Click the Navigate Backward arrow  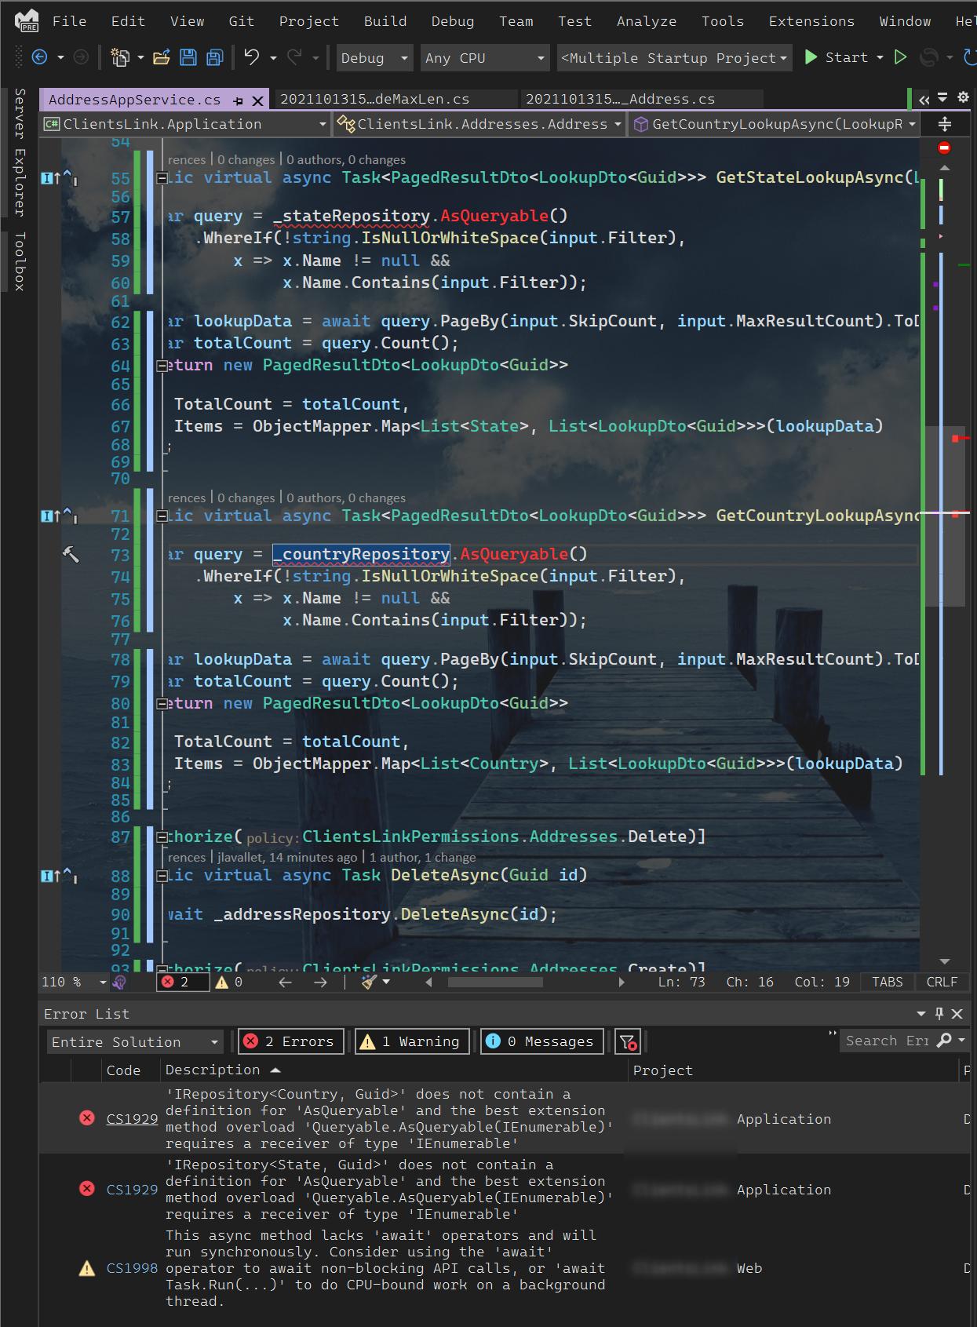[x=39, y=57]
